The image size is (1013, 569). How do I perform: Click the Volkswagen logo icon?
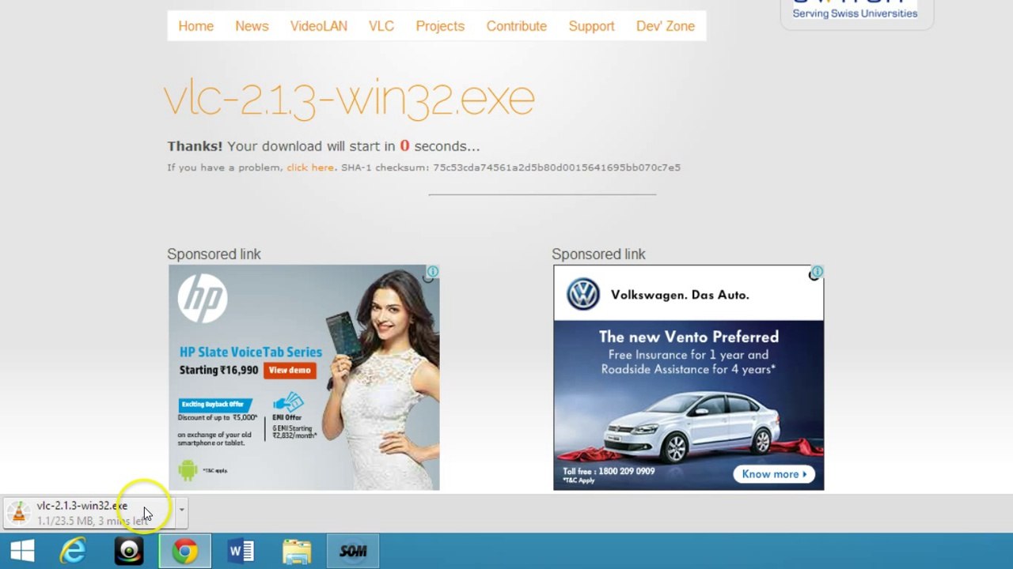point(583,295)
